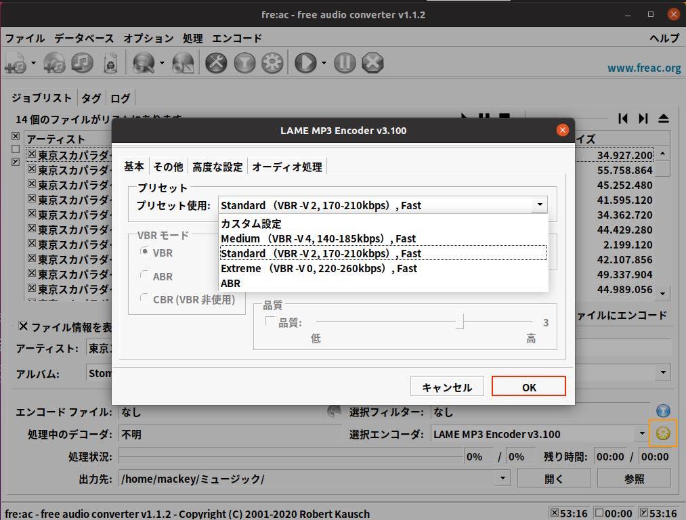Choose Standard VBR -V 2 preset option

383,253
